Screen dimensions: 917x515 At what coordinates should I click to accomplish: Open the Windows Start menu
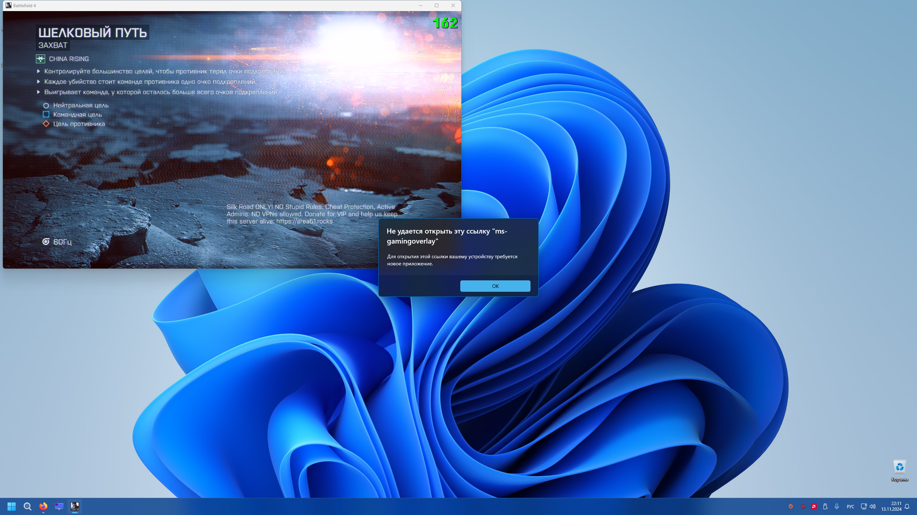click(x=11, y=506)
